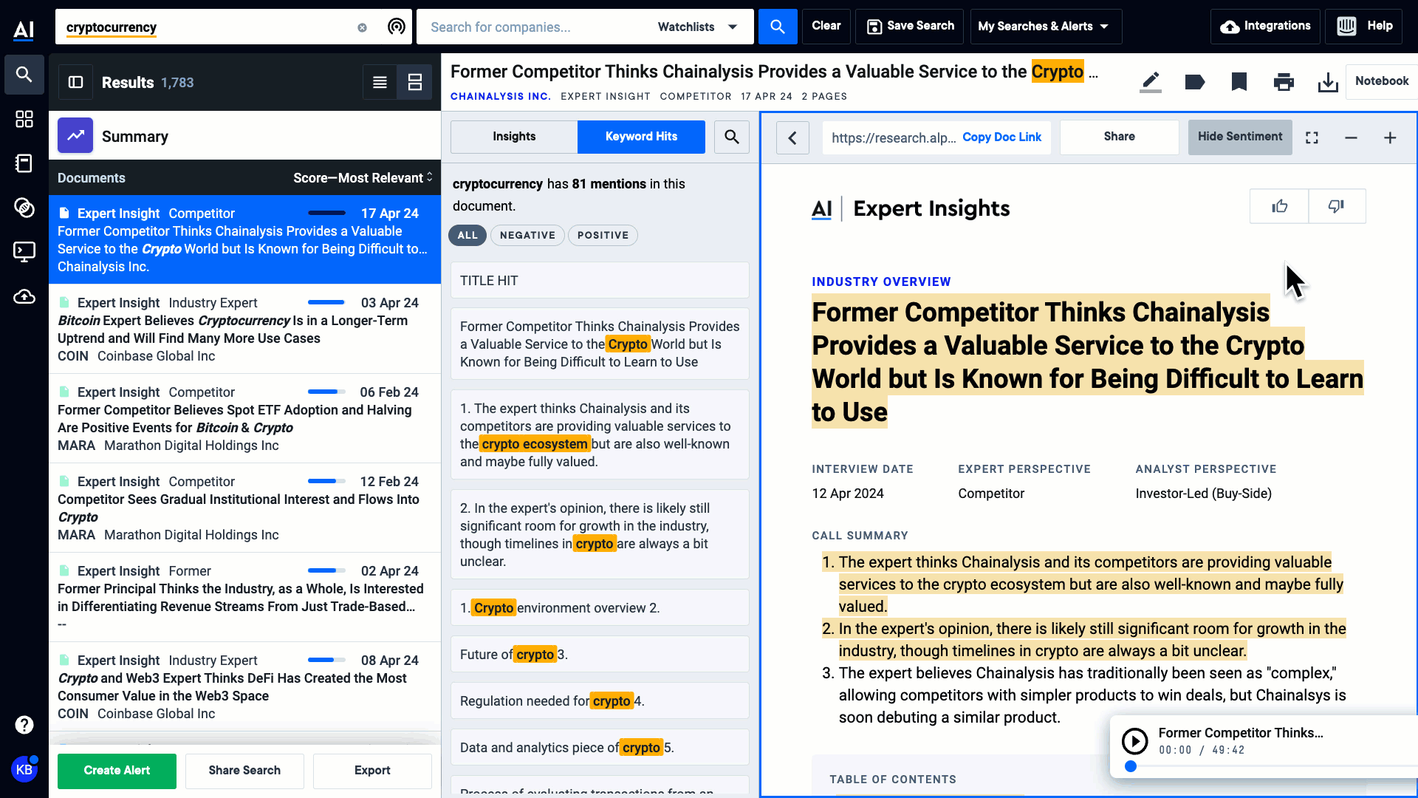
Task: Clear the cryptocurrency keyword with x icon
Action: click(362, 27)
